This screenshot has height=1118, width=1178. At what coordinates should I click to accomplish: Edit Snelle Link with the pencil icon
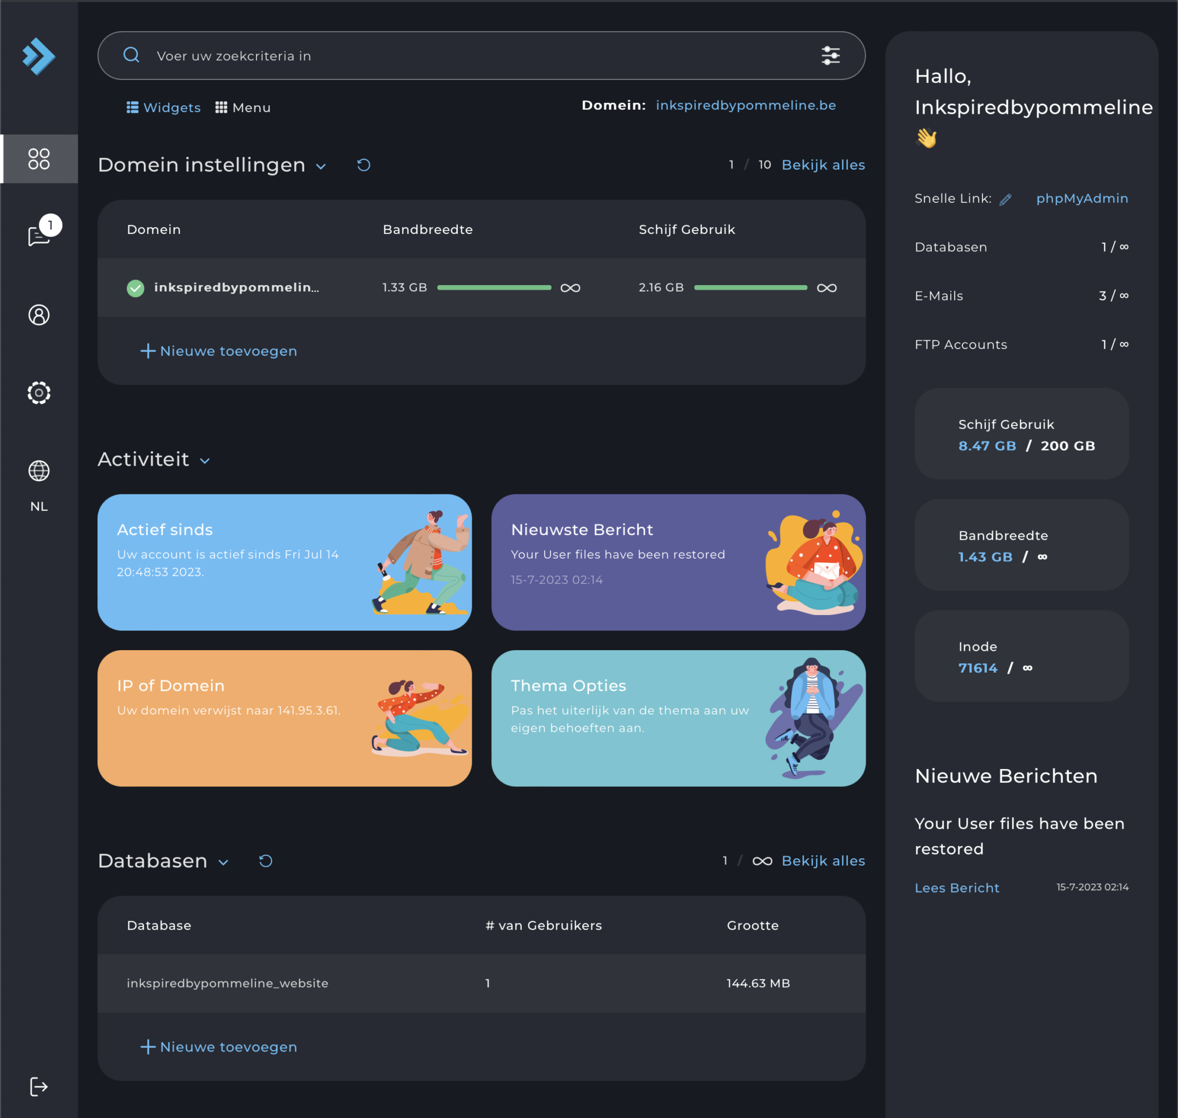[x=1007, y=198]
